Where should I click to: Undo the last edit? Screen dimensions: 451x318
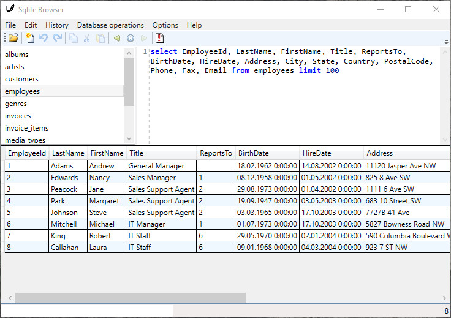point(43,37)
